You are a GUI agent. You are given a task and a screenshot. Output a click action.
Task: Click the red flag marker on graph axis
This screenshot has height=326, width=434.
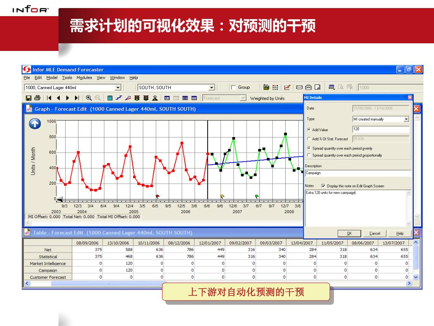(158, 196)
